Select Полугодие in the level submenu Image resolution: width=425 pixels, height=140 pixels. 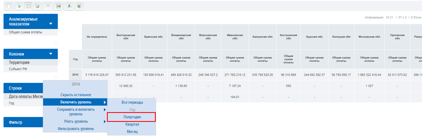132,117
